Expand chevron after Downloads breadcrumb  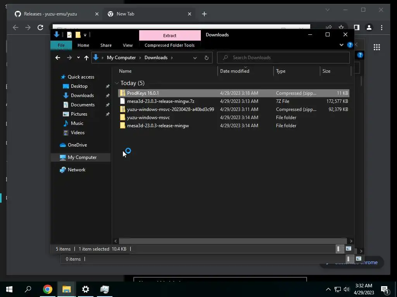pyautogui.click(x=172, y=58)
